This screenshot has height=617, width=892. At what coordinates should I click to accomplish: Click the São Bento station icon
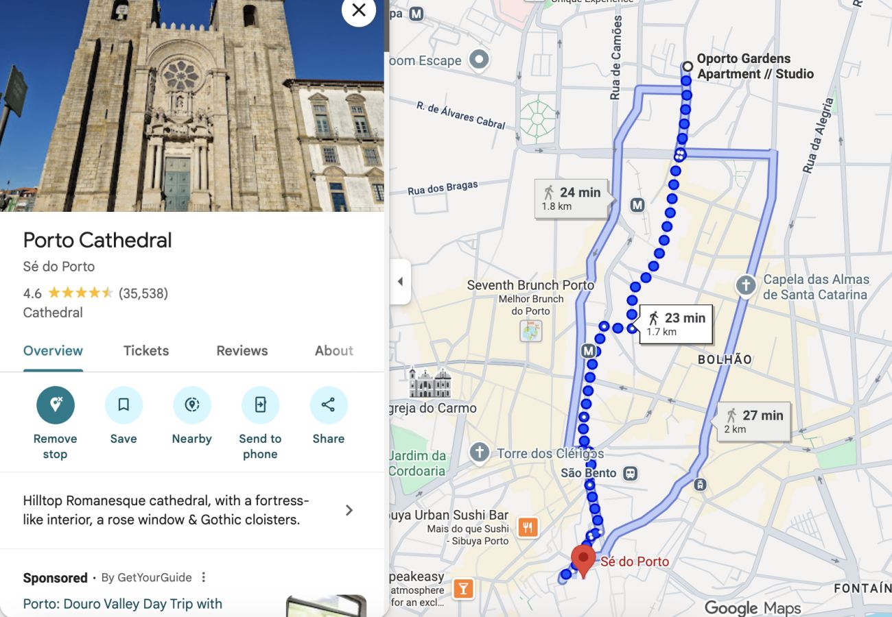pyautogui.click(x=630, y=473)
